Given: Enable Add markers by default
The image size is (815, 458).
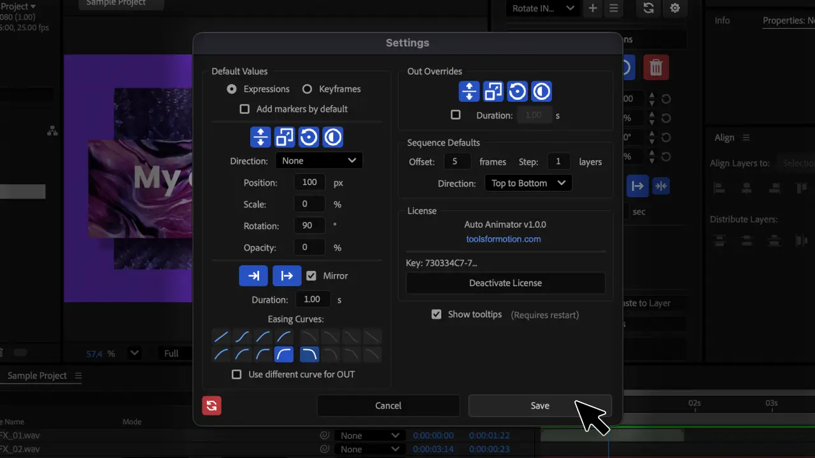Looking at the screenshot, I should 244,109.
